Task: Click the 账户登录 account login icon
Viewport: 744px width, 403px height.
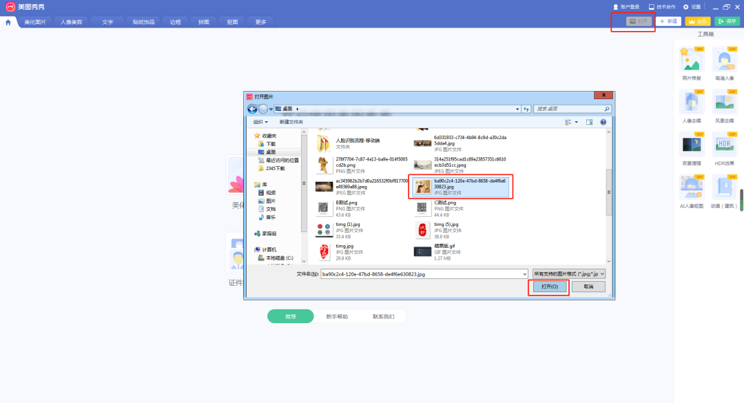Action: point(616,7)
